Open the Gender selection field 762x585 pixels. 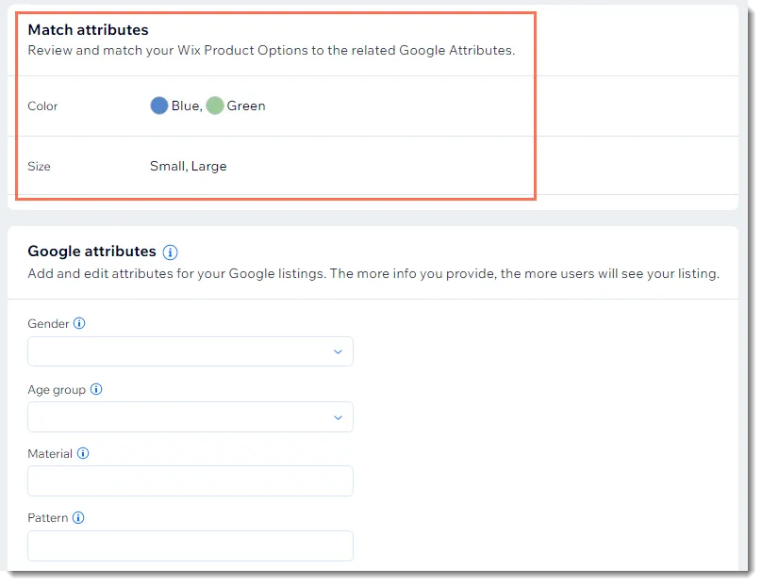click(x=190, y=351)
